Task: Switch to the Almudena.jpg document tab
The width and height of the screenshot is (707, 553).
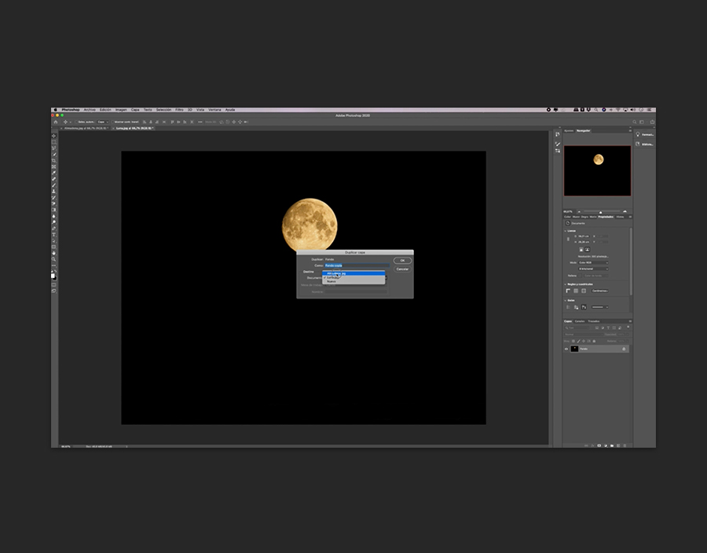Action: pos(86,129)
